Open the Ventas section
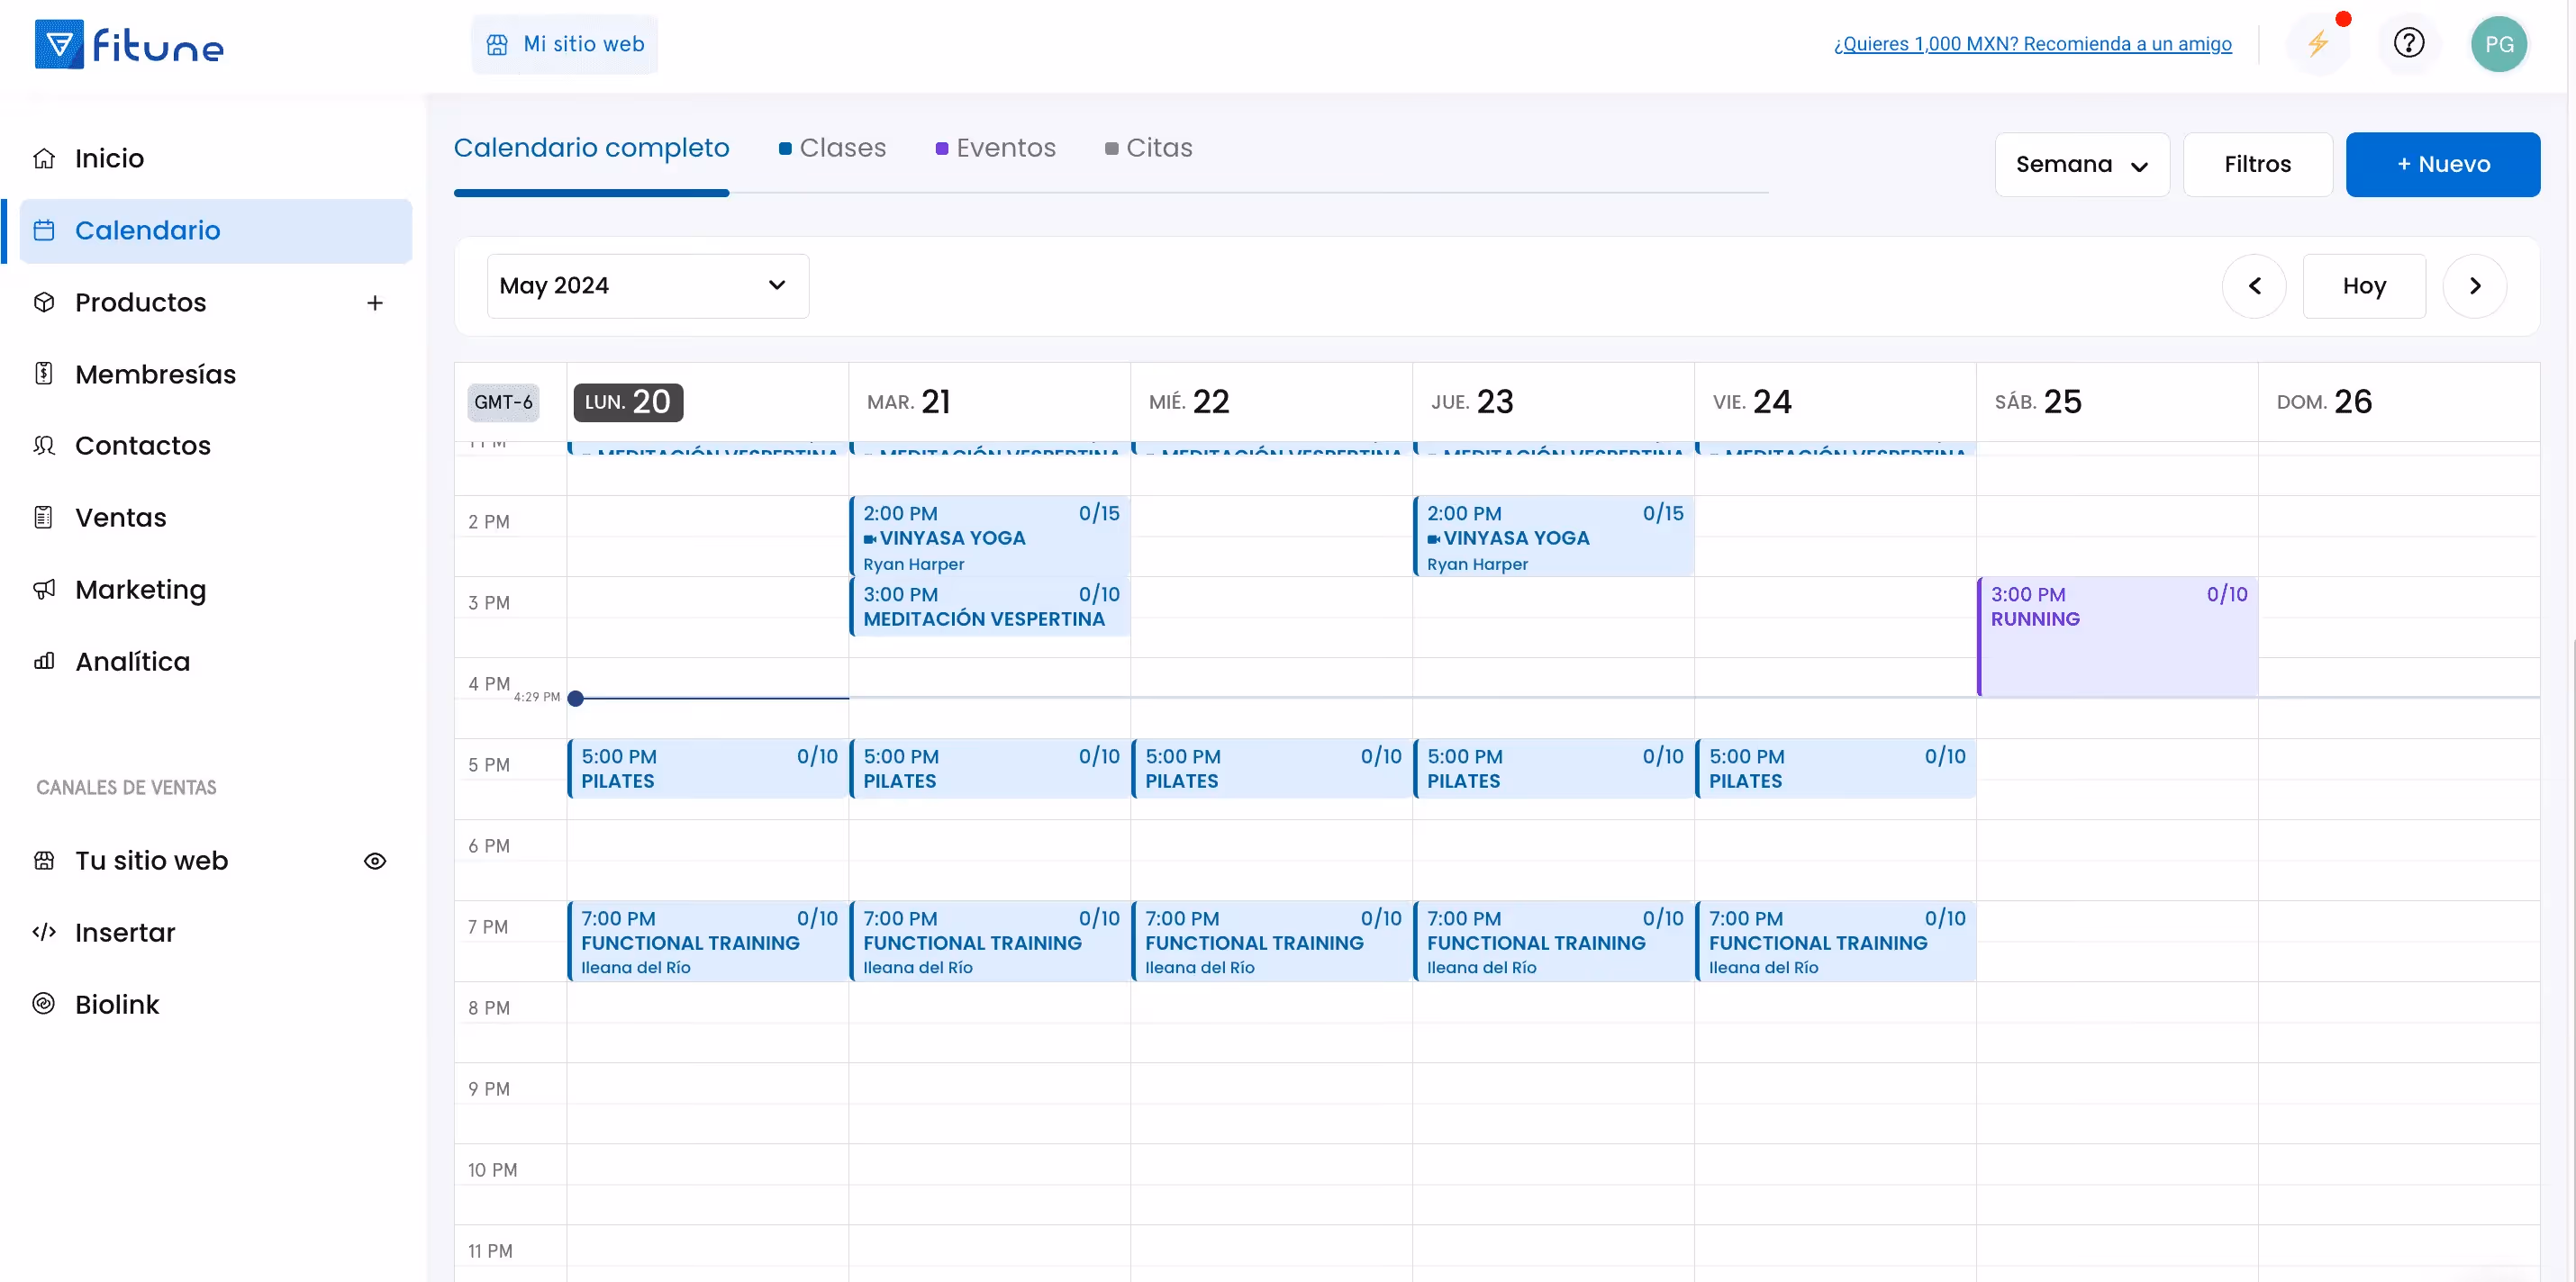 pyautogui.click(x=120, y=518)
